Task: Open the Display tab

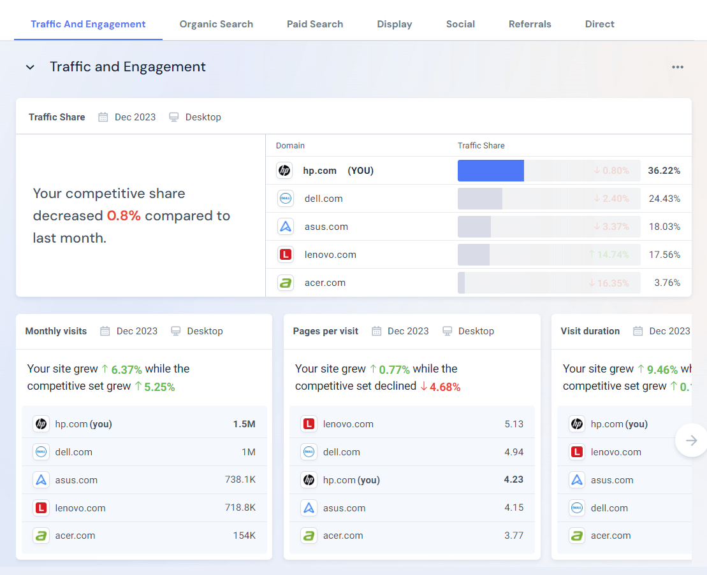Action: [395, 24]
